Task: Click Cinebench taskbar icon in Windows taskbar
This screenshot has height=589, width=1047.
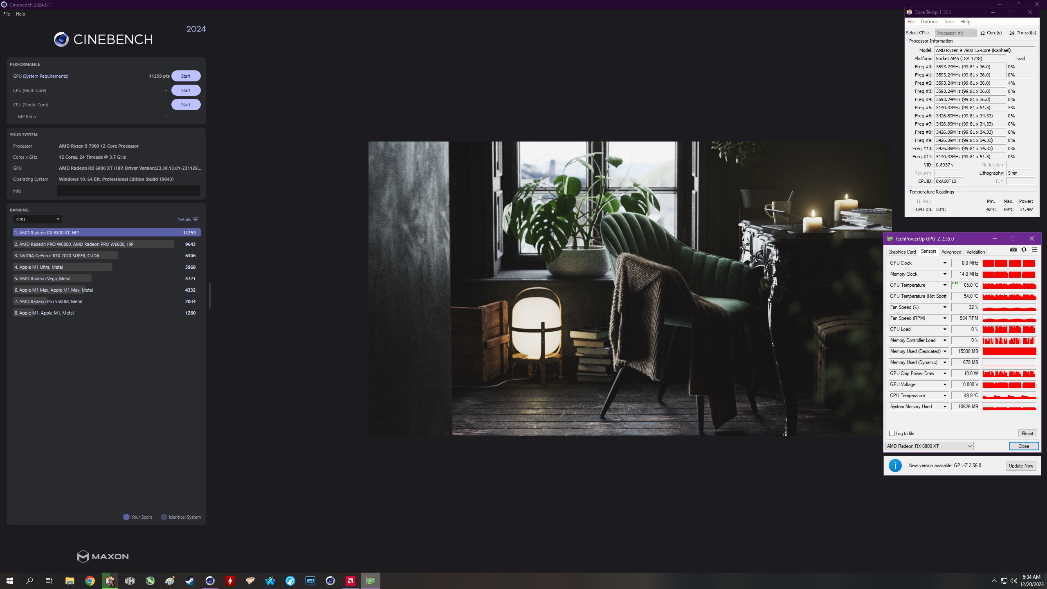Action: click(x=209, y=580)
